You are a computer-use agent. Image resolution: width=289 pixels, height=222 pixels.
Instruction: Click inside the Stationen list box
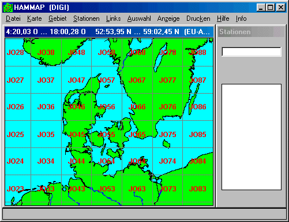(x=252, y=137)
